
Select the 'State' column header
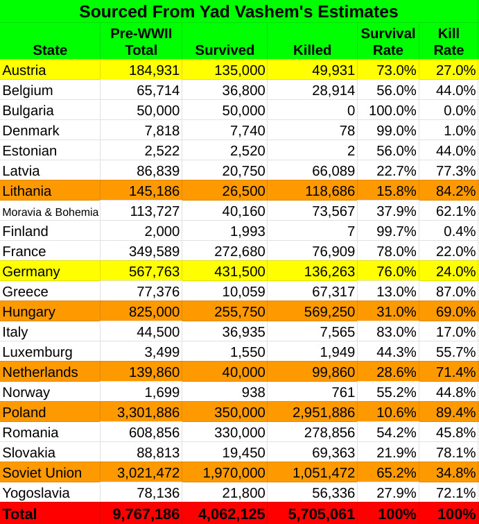coord(50,50)
